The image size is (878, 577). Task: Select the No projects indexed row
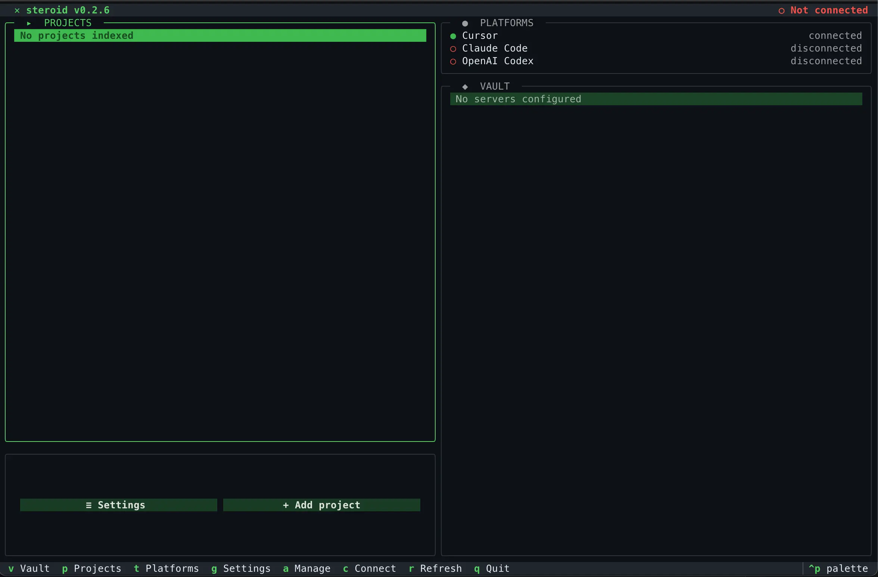[x=220, y=35]
